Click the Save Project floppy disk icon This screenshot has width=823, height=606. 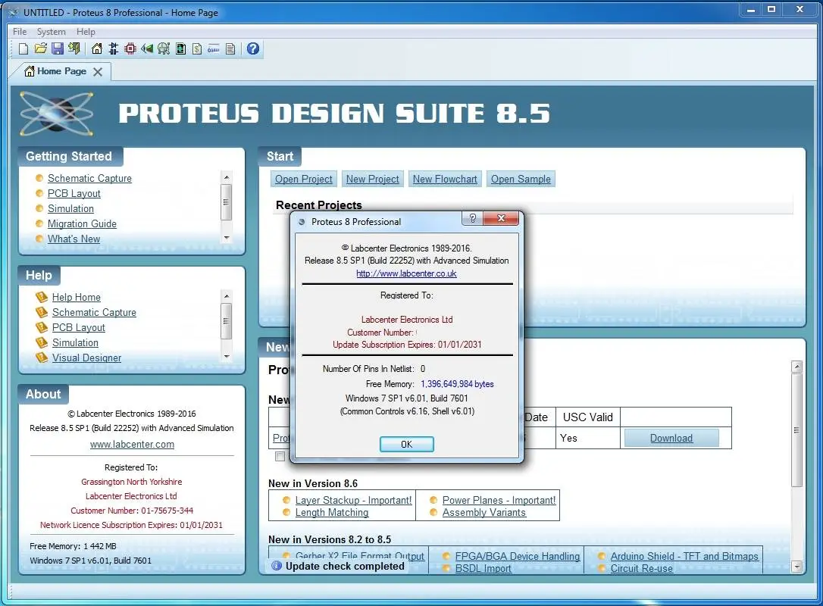click(57, 48)
